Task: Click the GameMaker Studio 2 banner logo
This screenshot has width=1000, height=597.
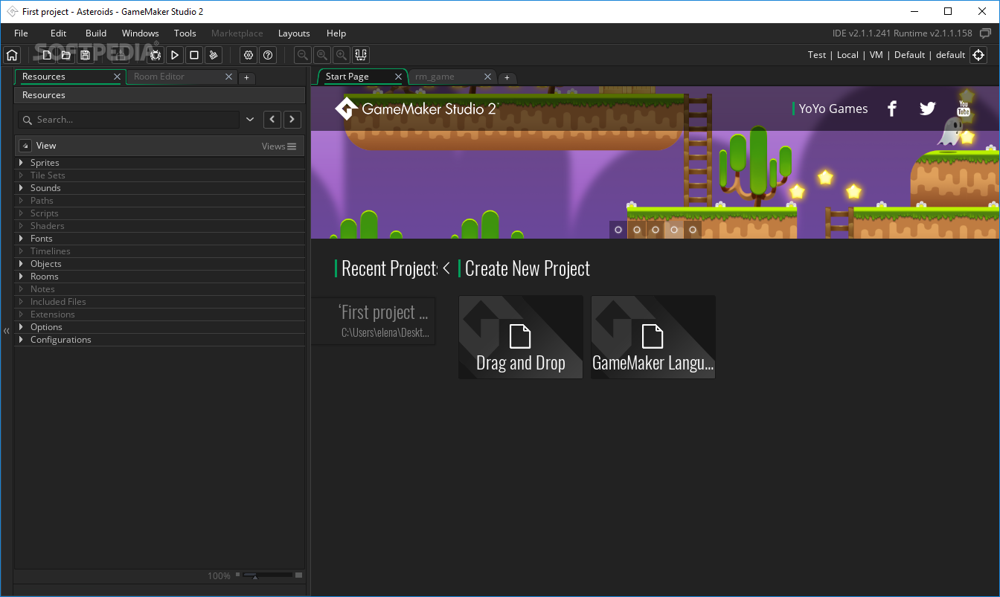Action: click(415, 109)
